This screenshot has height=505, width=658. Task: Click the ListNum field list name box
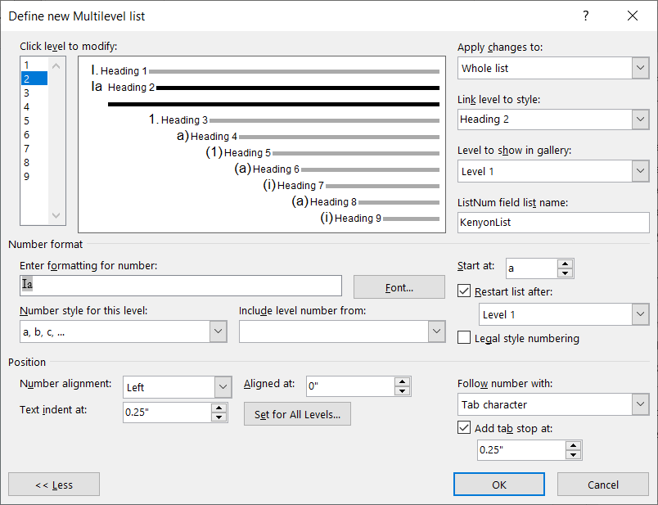553,222
